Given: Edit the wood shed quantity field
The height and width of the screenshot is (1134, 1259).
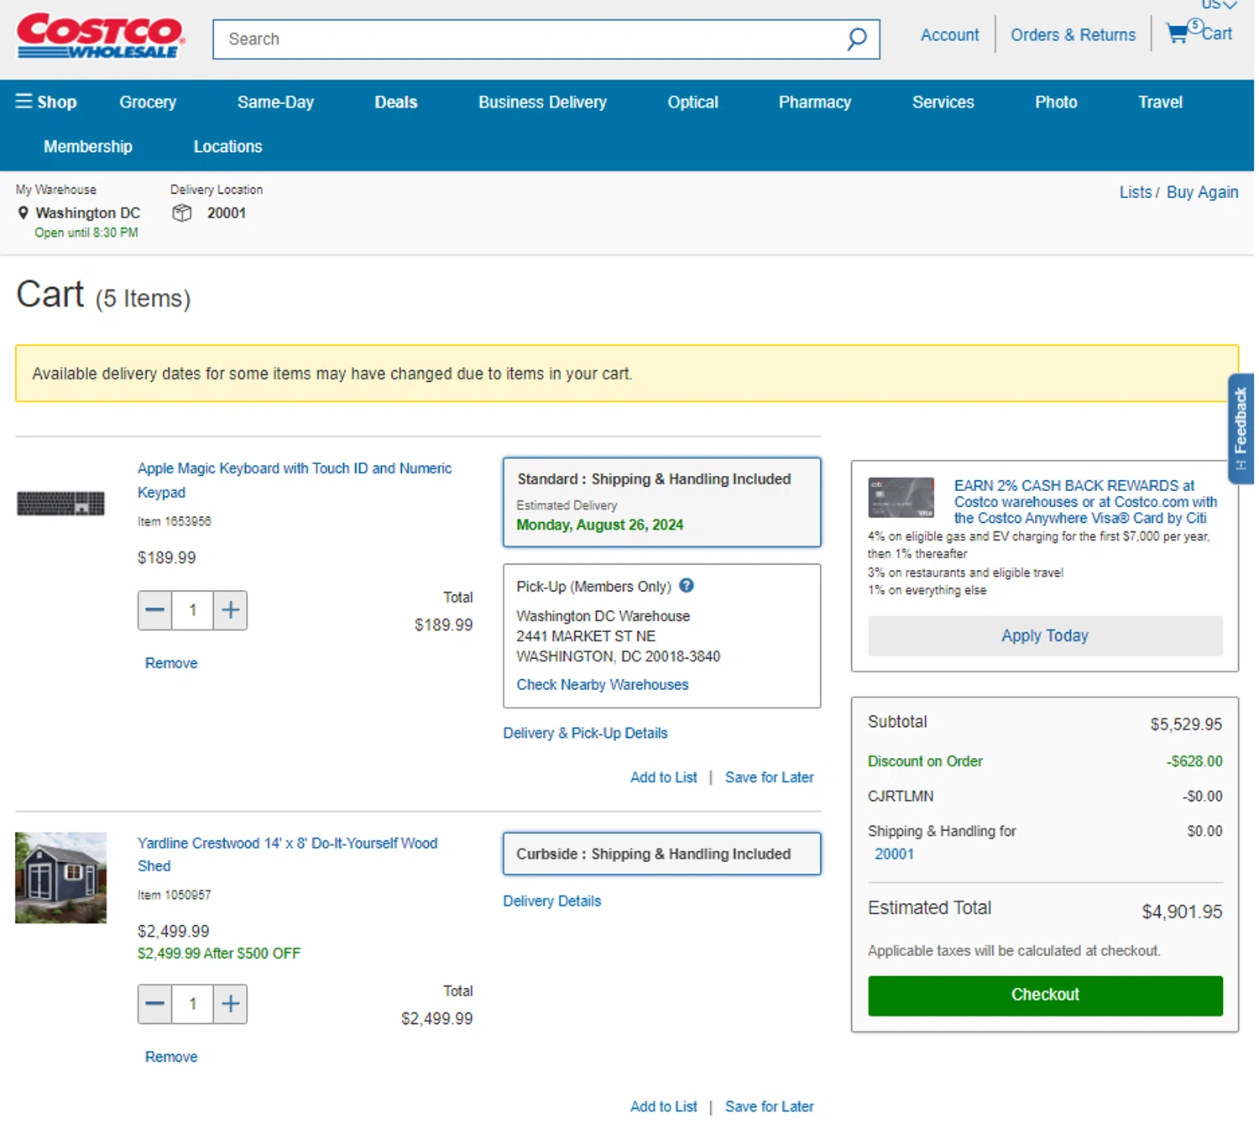Looking at the screenshot, I should pyautogui.click(x=192, y=1004).
